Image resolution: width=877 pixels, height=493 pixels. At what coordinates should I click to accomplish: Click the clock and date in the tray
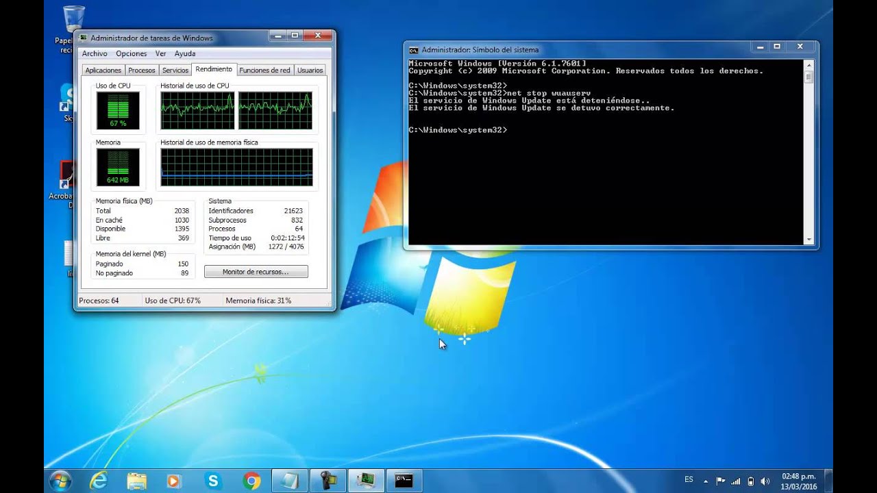pos(798,481)
